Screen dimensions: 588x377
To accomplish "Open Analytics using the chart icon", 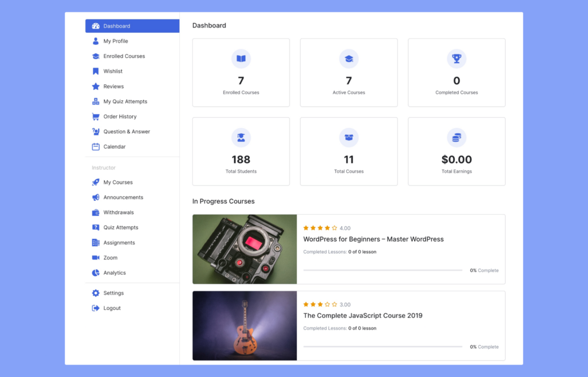I will (x=94, y=273).
